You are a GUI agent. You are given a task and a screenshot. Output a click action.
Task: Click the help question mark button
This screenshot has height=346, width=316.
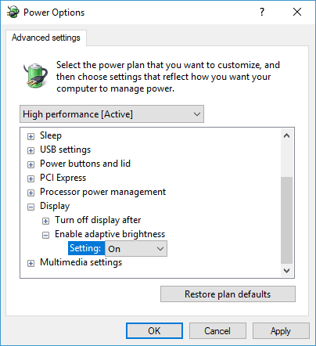click(262, 12)
